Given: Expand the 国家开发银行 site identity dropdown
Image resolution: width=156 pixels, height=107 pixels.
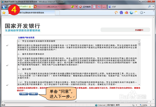Looking at the screenshot, I should point(32,7).
